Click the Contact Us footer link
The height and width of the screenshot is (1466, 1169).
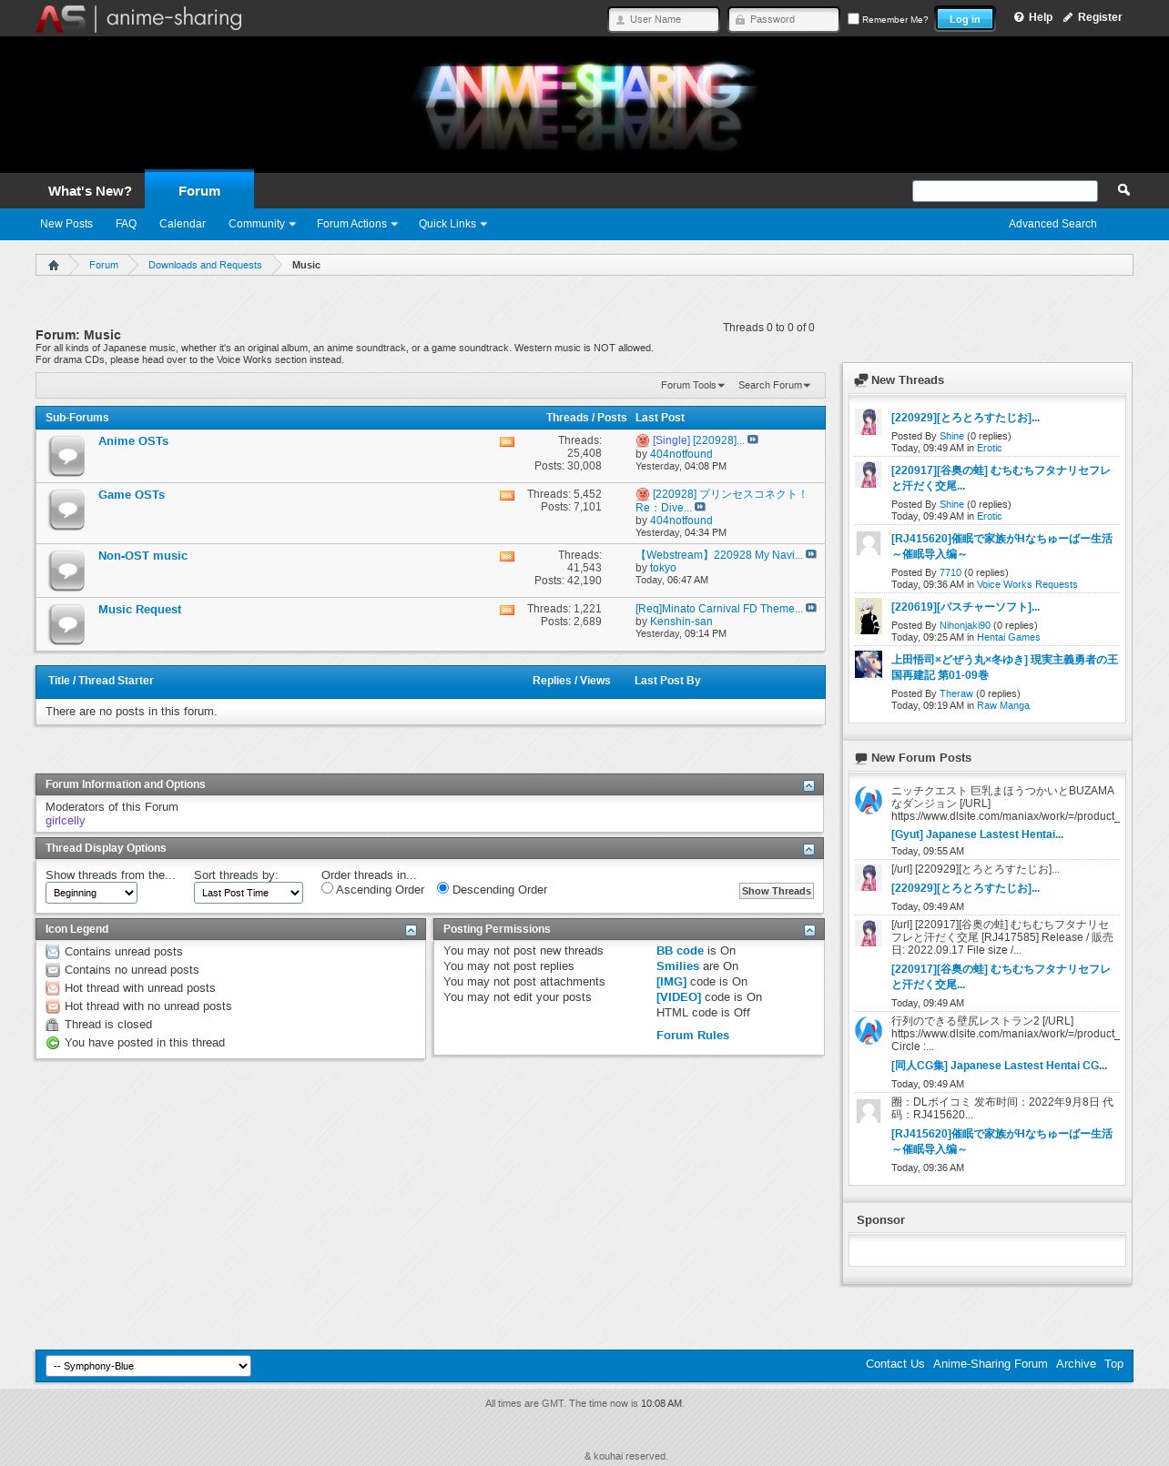(x=895, y=1364)
